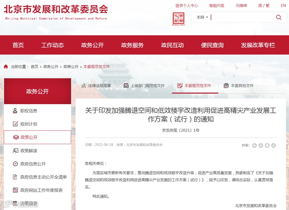Click 政策公开 in the breadcrumb
This screenshot has width=289, height=210.
click(x=71, y=67)
